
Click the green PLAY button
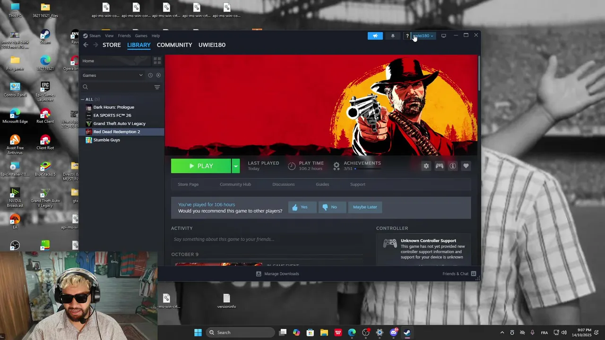coord(201,166)
